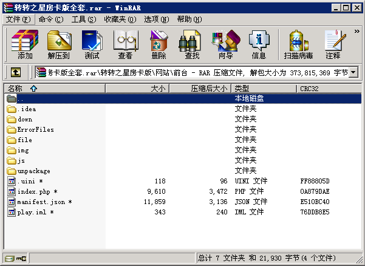Viewport: 365px width, 266px height.
Task: Click the 添加 (Add) toolbar icon
Action: tap(25, 45)
